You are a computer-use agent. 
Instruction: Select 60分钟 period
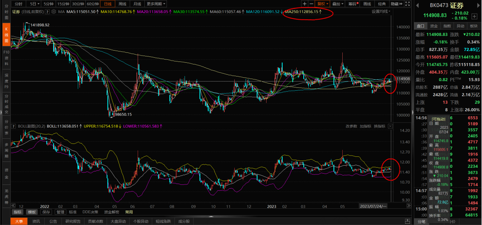tap(93, 4)
